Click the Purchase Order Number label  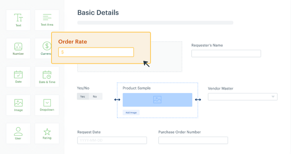(180, 132)
